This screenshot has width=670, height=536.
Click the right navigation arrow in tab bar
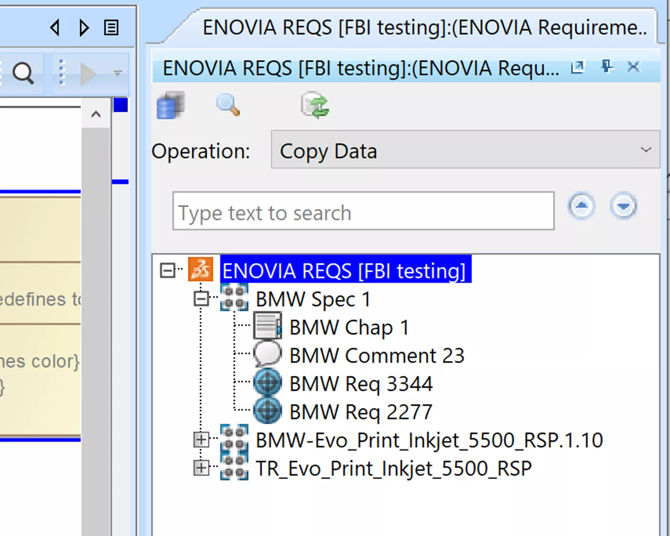click(x=84, y=28)
